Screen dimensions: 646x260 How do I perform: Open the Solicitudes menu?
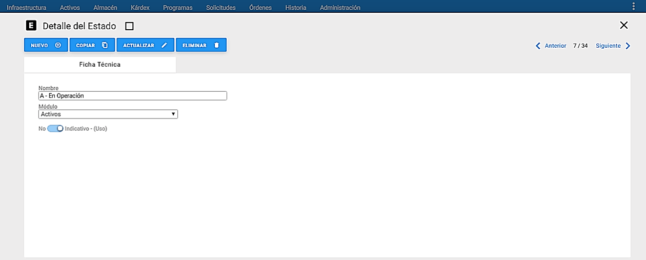pos(221,8)
